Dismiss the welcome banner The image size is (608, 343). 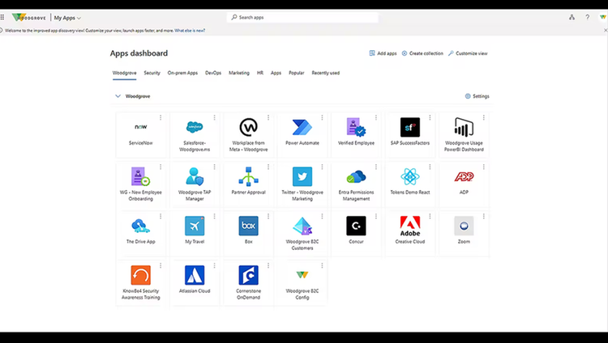coord(606,30)
